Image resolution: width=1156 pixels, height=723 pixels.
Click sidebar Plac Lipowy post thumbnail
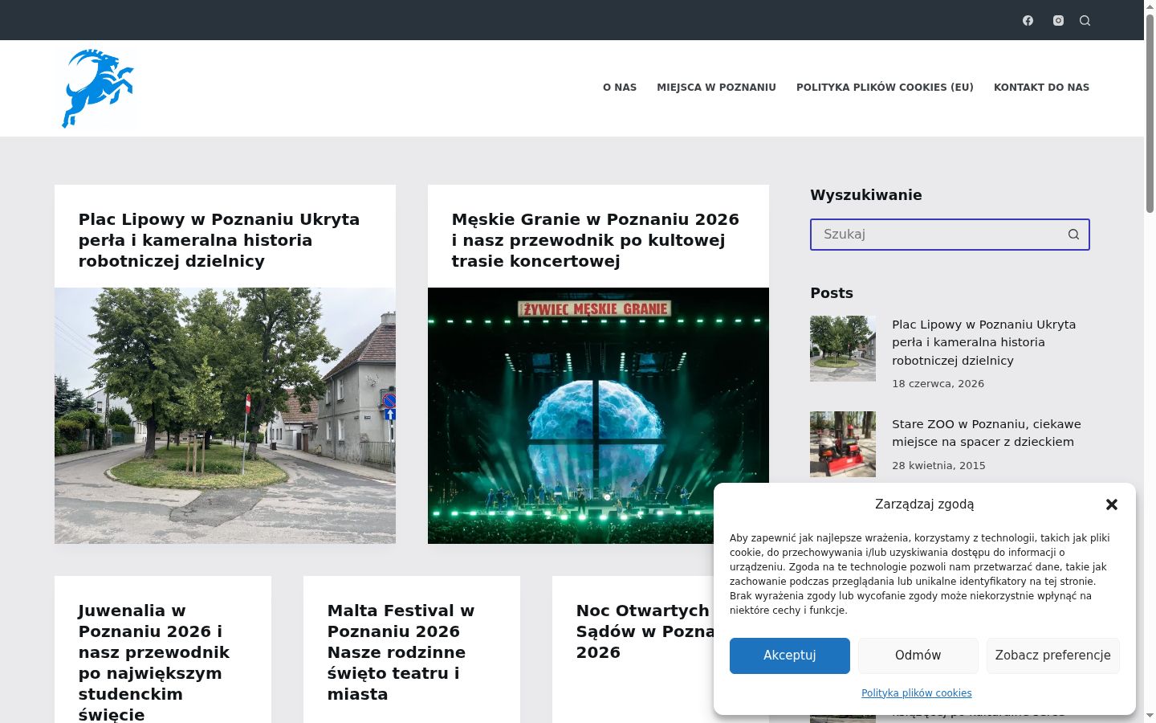coord(843,349)
